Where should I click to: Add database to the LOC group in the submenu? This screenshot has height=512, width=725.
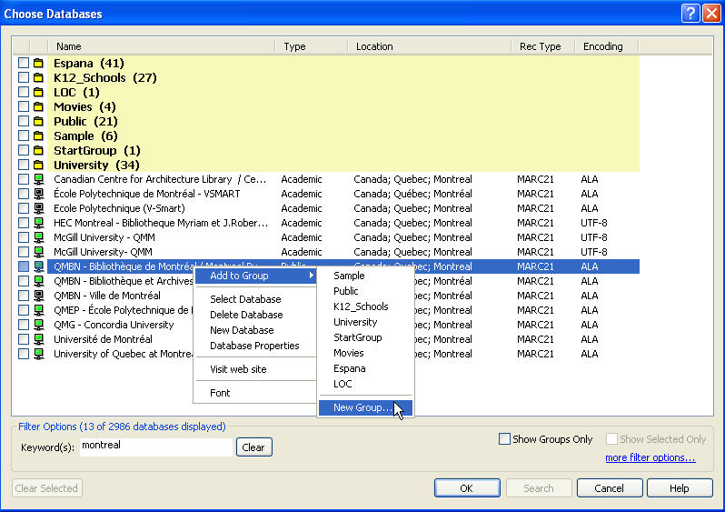point(365,385)
